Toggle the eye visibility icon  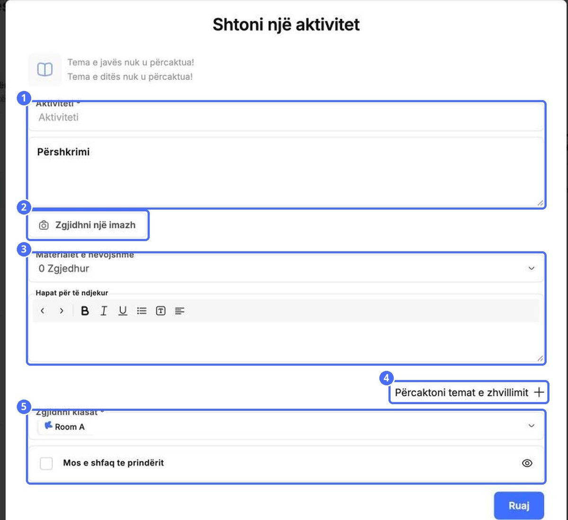tap(527, 463)
